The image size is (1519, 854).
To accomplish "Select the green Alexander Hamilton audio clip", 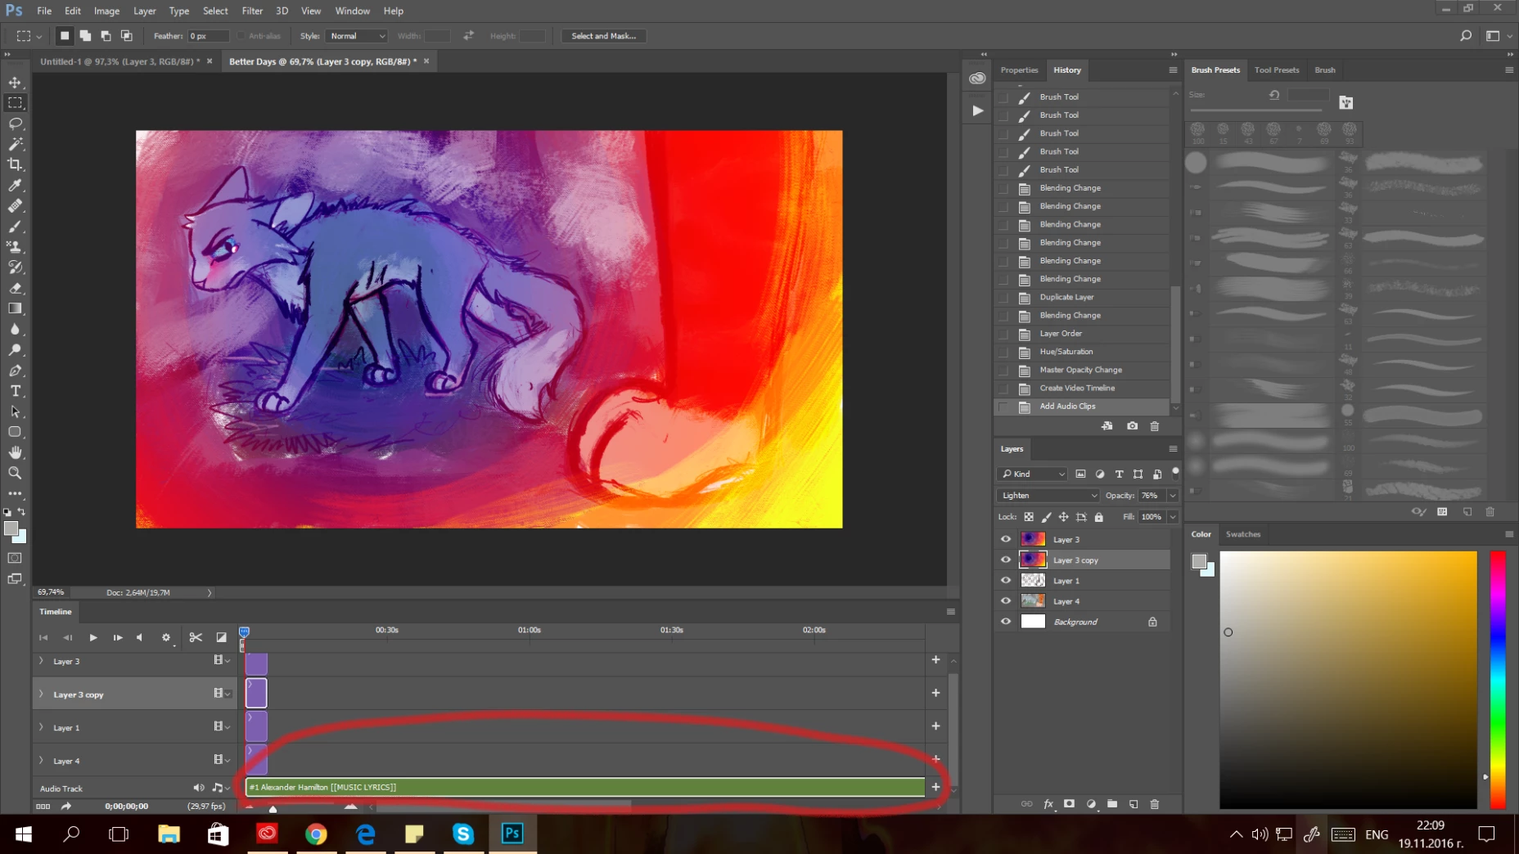I will pos(585,787).
